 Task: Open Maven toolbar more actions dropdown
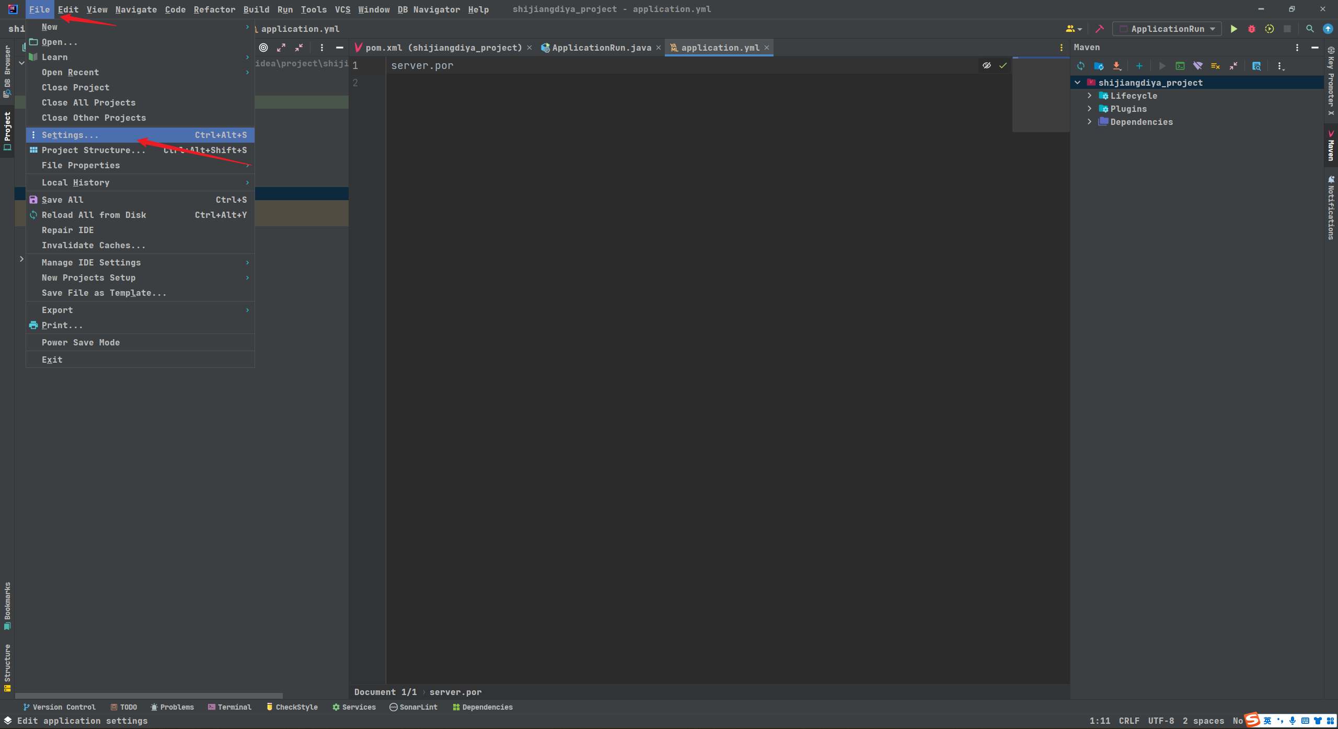1280,66
